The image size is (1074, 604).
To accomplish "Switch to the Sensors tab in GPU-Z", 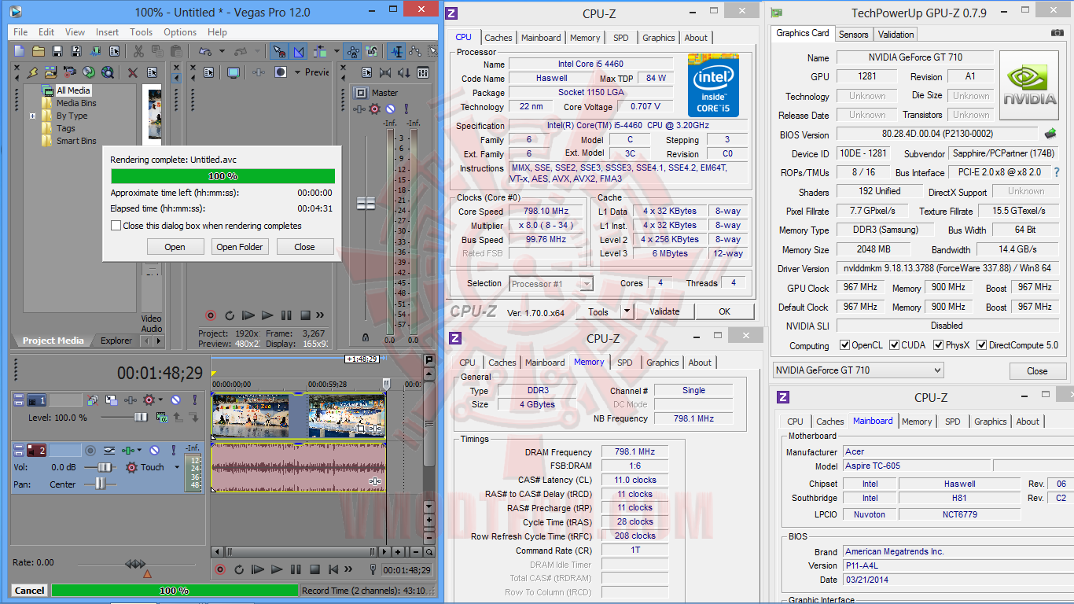I will 853,34.
